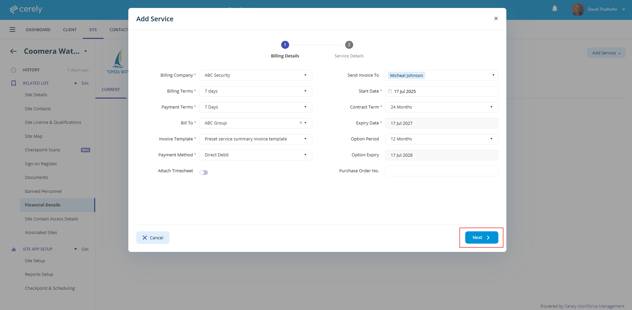Switch to the Current tab
This screenshot has height=310, width=632.
(x=111, y=90)
